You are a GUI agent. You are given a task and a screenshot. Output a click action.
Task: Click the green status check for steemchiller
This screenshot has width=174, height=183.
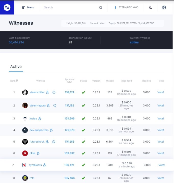(83, 93)
